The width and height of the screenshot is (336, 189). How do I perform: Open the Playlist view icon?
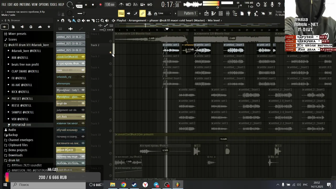pos(206,13)
